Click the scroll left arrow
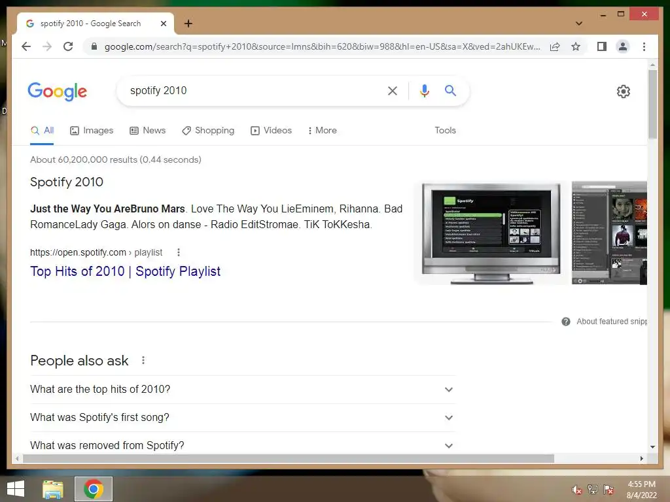670x502 pixels. (x=16, y=458)
